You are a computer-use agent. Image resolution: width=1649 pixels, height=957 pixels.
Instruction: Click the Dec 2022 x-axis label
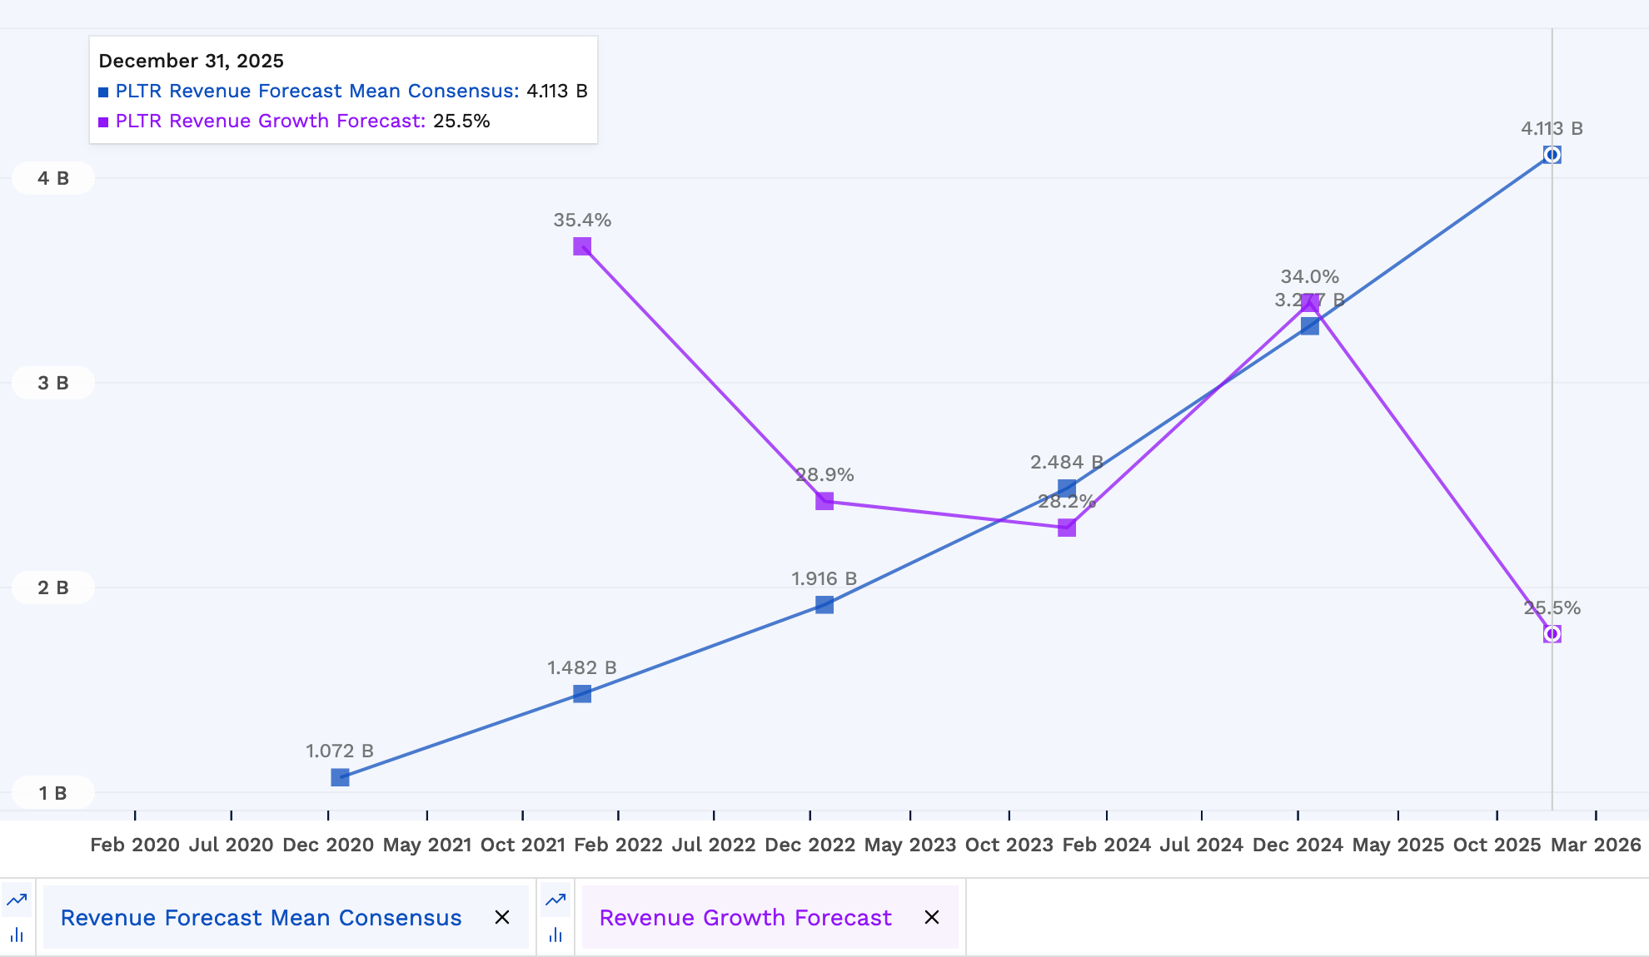pos(810,845)
